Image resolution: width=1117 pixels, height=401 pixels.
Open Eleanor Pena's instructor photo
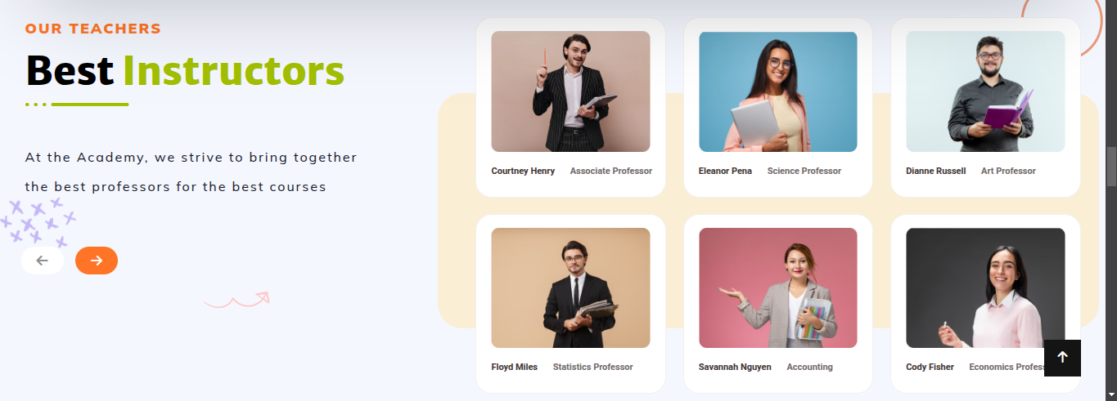(778, 91)
